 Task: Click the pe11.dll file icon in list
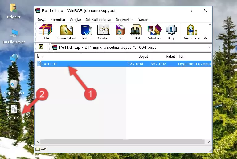tap(39, 63)
